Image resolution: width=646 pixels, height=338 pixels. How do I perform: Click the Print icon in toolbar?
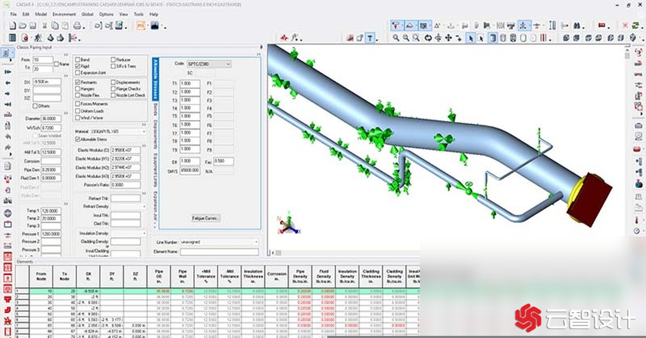(78, 26)
